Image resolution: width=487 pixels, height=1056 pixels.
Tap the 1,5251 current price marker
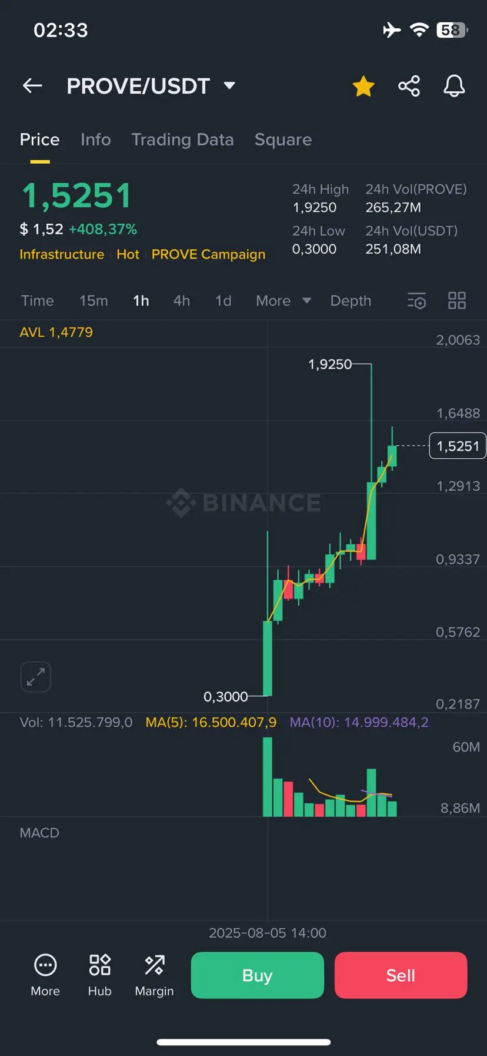[x=458, y=446]
